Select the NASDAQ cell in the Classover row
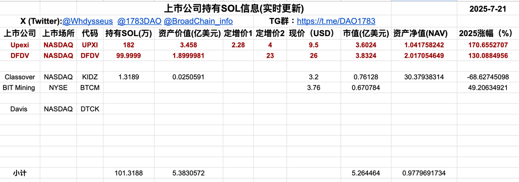The width and height of the screenshot is (519, 182). click(58, 77)
